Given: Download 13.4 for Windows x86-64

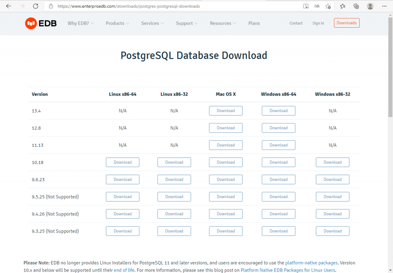Looking at the screenshot, I should point(279,111).
